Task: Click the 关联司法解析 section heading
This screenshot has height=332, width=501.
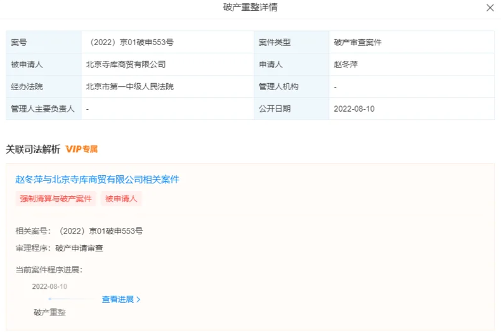Action: tap(33, 149)
